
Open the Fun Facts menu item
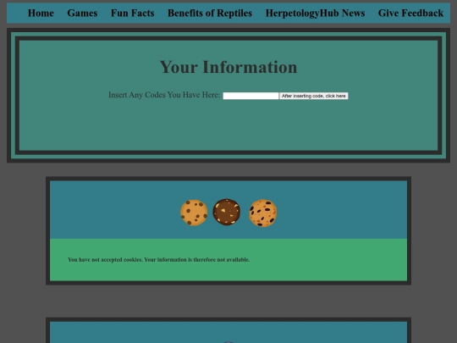[133, 13]
